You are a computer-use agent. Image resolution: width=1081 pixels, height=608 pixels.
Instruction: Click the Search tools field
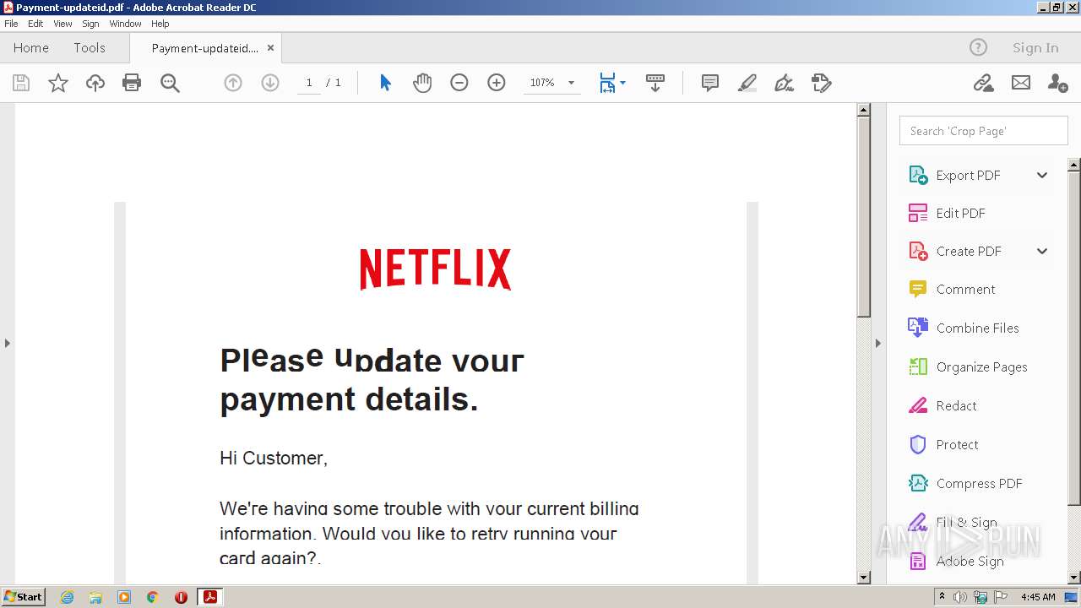[984, 131]
